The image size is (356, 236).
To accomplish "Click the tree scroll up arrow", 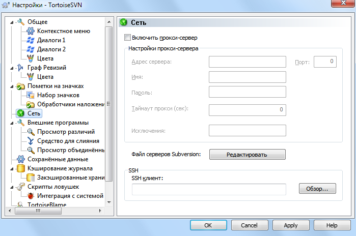I will coord(109,22).
